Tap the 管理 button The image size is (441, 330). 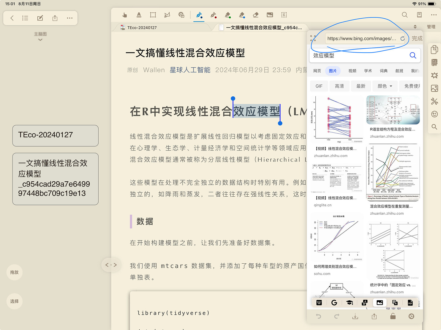tap(431, 27)
